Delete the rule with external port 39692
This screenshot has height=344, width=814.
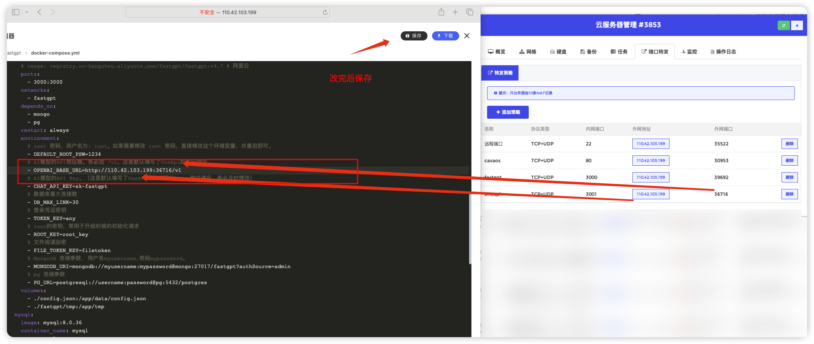pyautogui.click(x=790, y=178)
